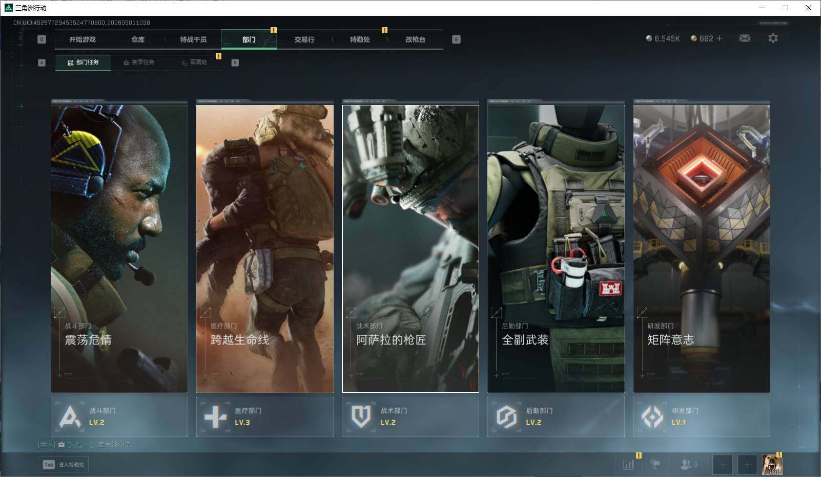Open the 后勤部门 LV.2 panel
The width and height of the screenshot is (821, 477).
(x=556, y=417)
